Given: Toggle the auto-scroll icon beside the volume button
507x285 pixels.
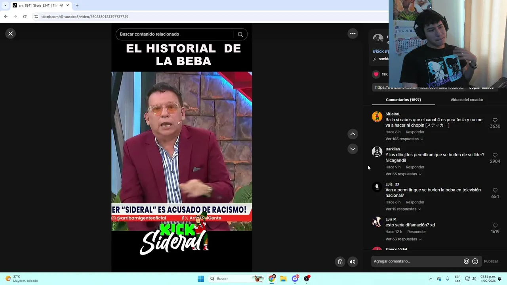Looking at the screenshot, I should click(340, 262).
